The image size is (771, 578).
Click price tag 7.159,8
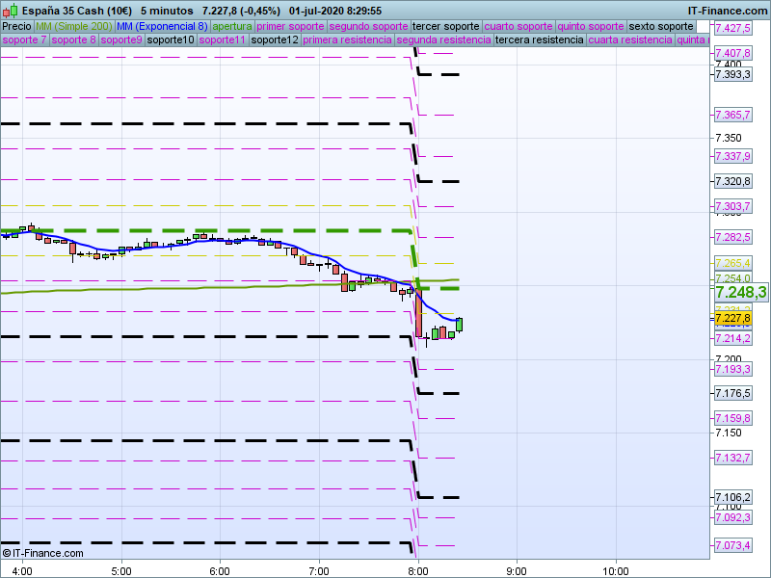732,418
